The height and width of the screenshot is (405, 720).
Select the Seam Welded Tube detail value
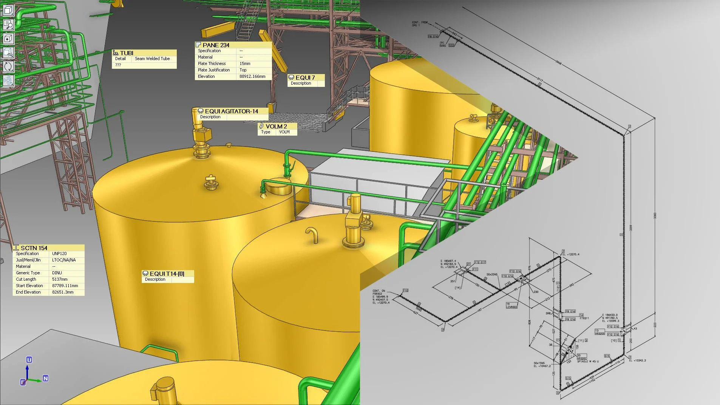(x=153, y=59)
